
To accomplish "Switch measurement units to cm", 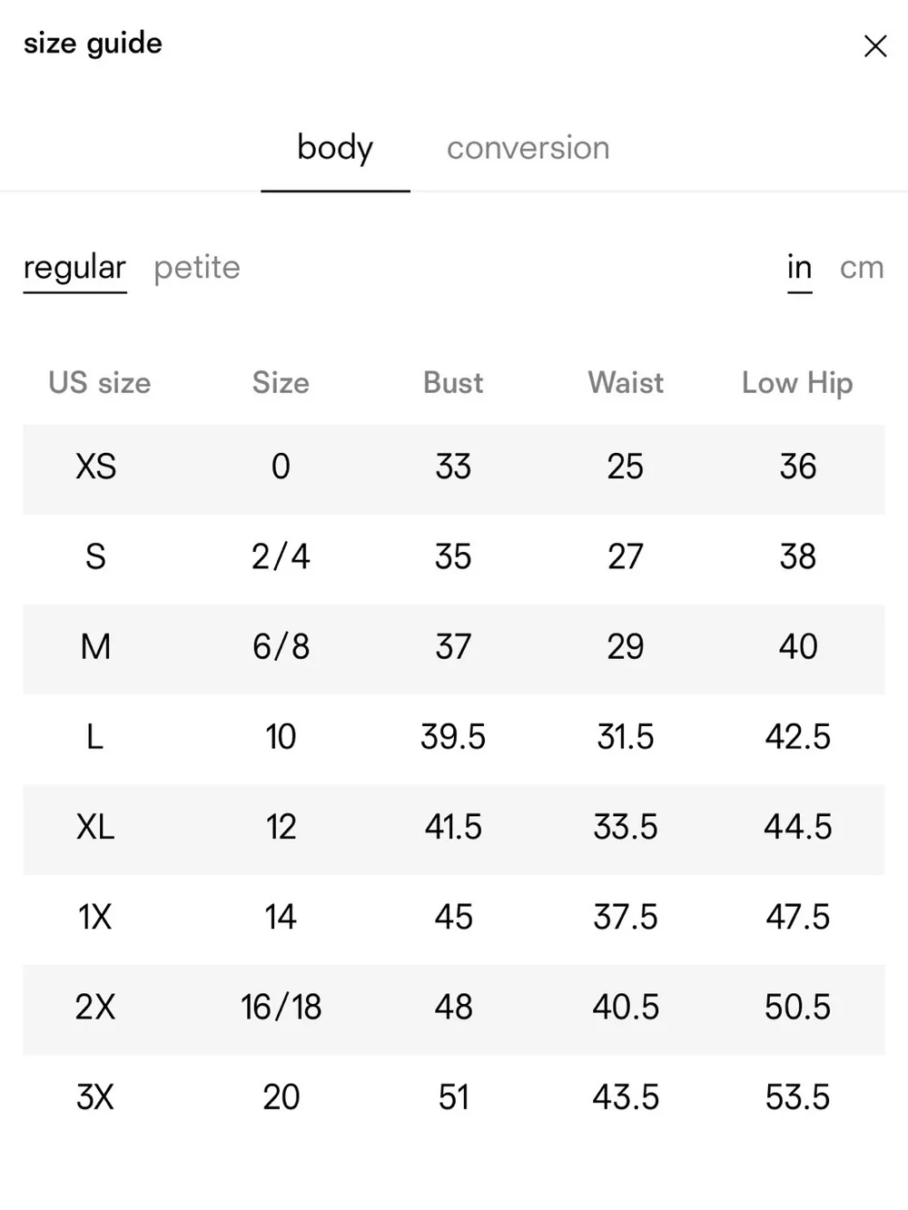I will (862, 268).
